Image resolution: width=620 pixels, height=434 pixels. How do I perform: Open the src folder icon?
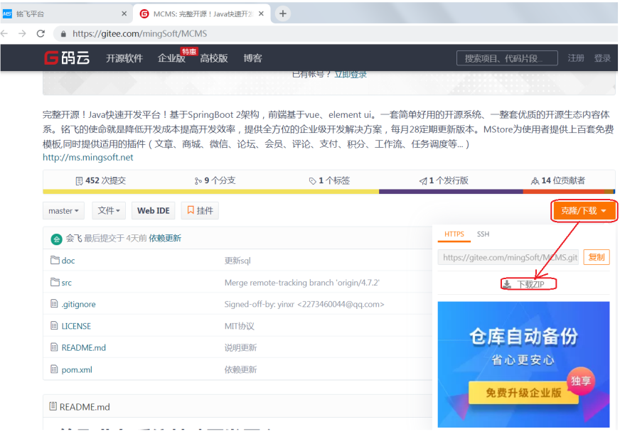pyautogui.click(x=55, y=283)
